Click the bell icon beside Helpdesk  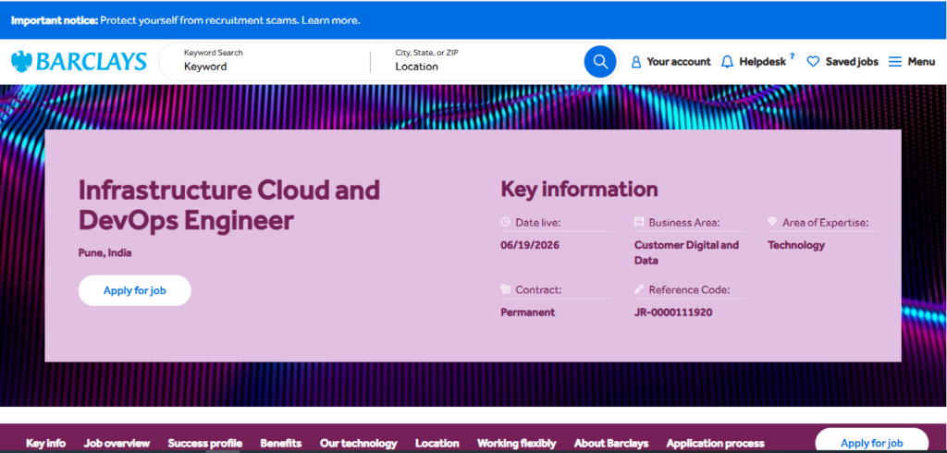[x=727, y=62]
